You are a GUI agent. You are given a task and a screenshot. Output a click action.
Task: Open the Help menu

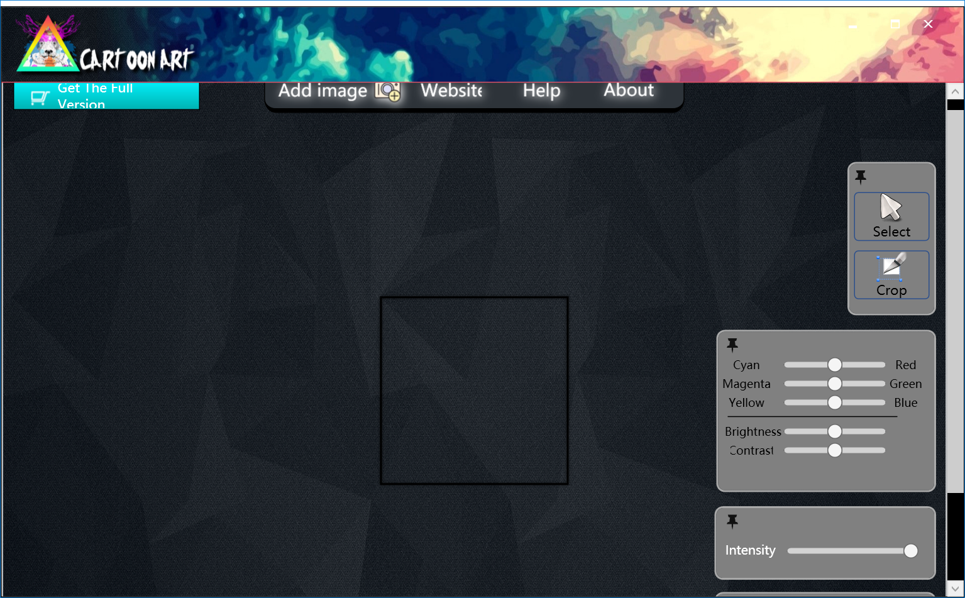[x=541, y=91]
